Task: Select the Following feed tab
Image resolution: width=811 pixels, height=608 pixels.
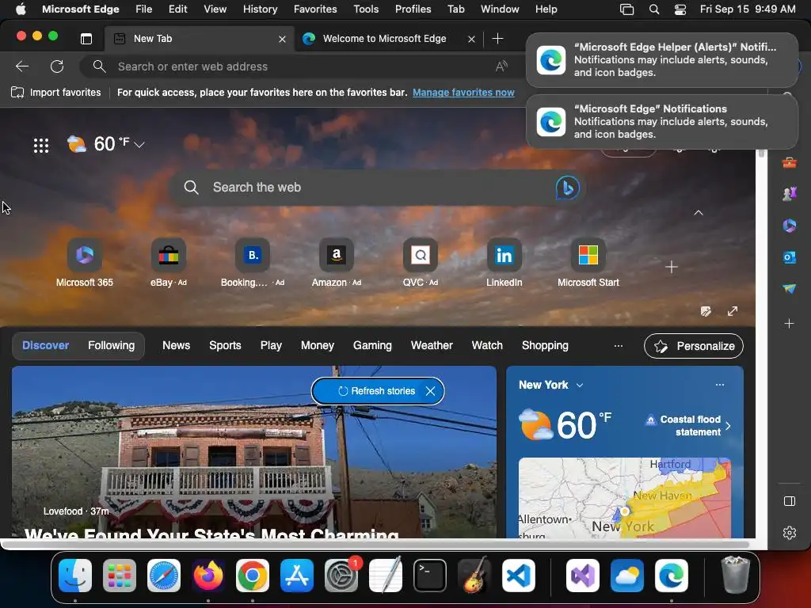Action: pyautogui.click(x=111, y=345)
